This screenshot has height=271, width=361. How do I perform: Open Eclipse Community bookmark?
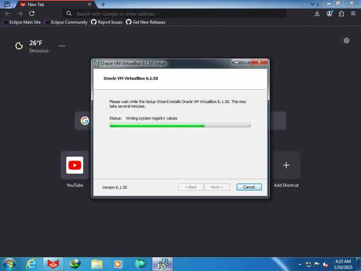66,22
